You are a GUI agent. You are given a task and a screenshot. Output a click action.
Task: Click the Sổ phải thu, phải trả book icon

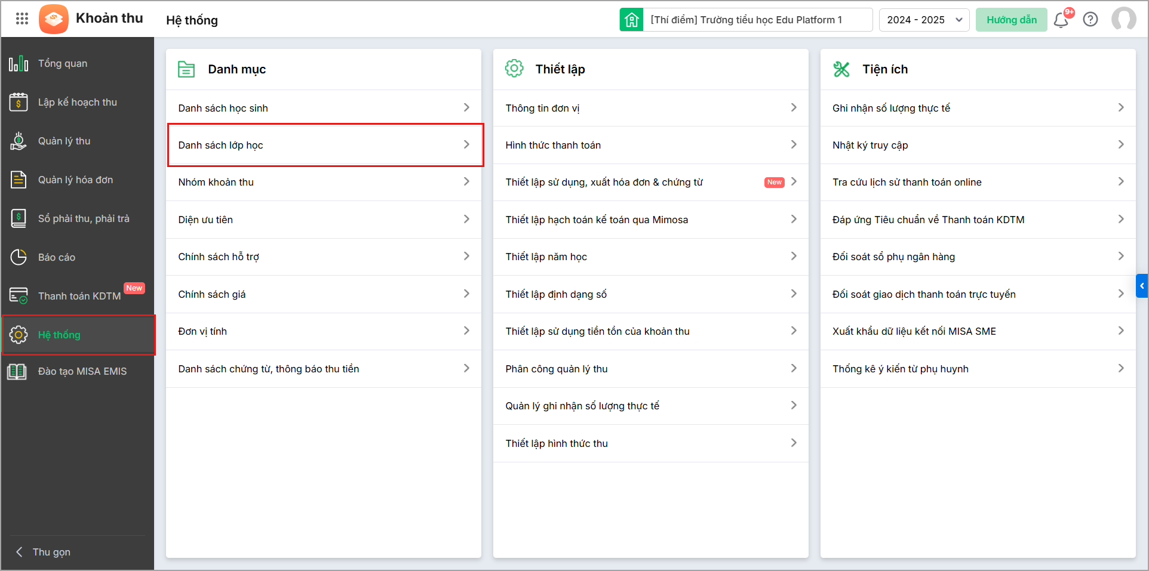click(x=19, y=218)
